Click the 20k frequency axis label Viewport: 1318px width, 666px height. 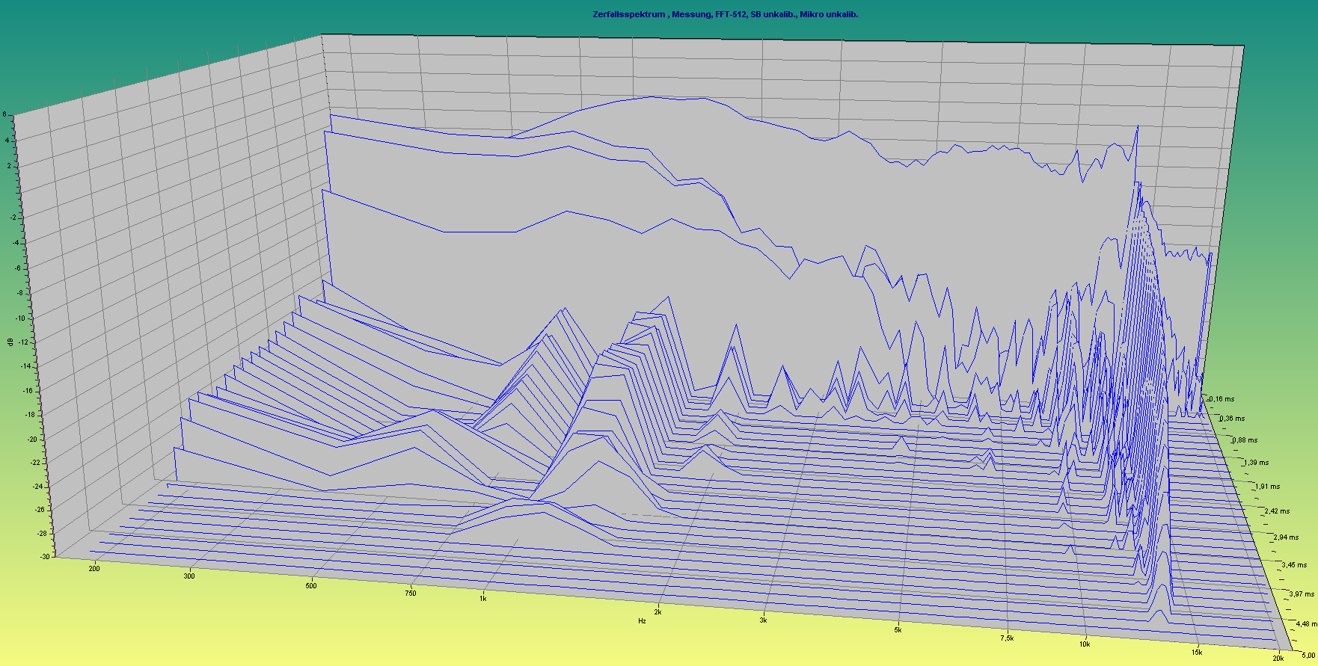[1278, 659]
